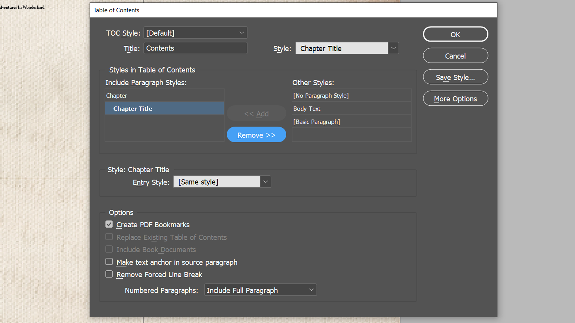This screenshot has width=575, height=323.
Task: Select [No Paragraph Style] in Other Styles
Action: click(352, 95)
